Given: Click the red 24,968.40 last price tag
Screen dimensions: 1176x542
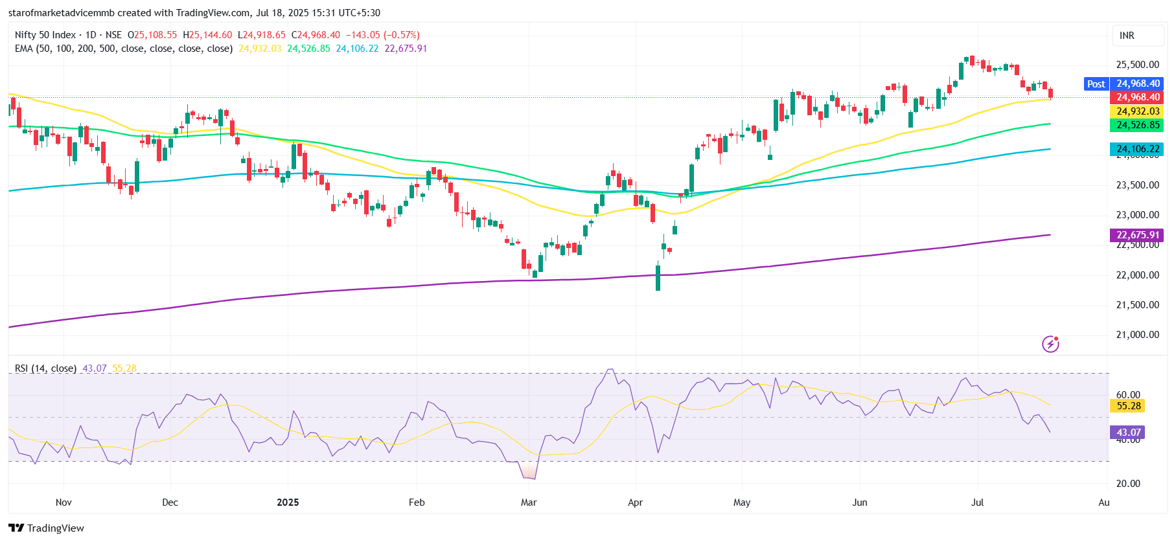Looking at the screenshot, I should click(1138, 97).
